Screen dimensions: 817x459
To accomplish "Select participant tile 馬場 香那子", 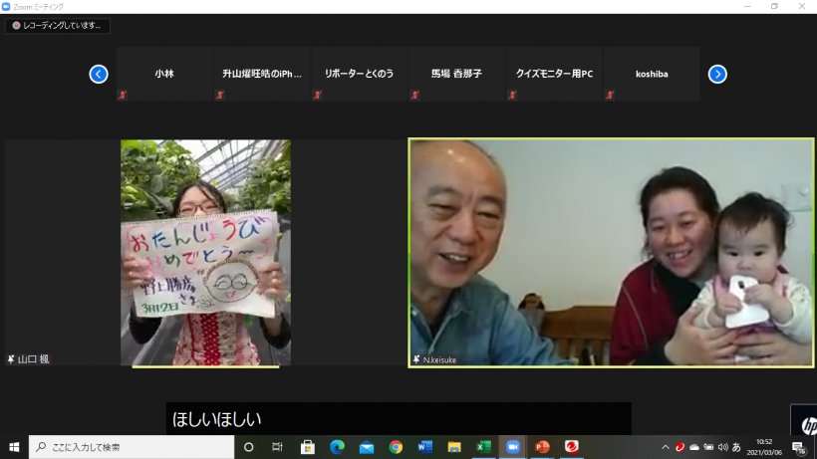I will (x=456, y=75).
